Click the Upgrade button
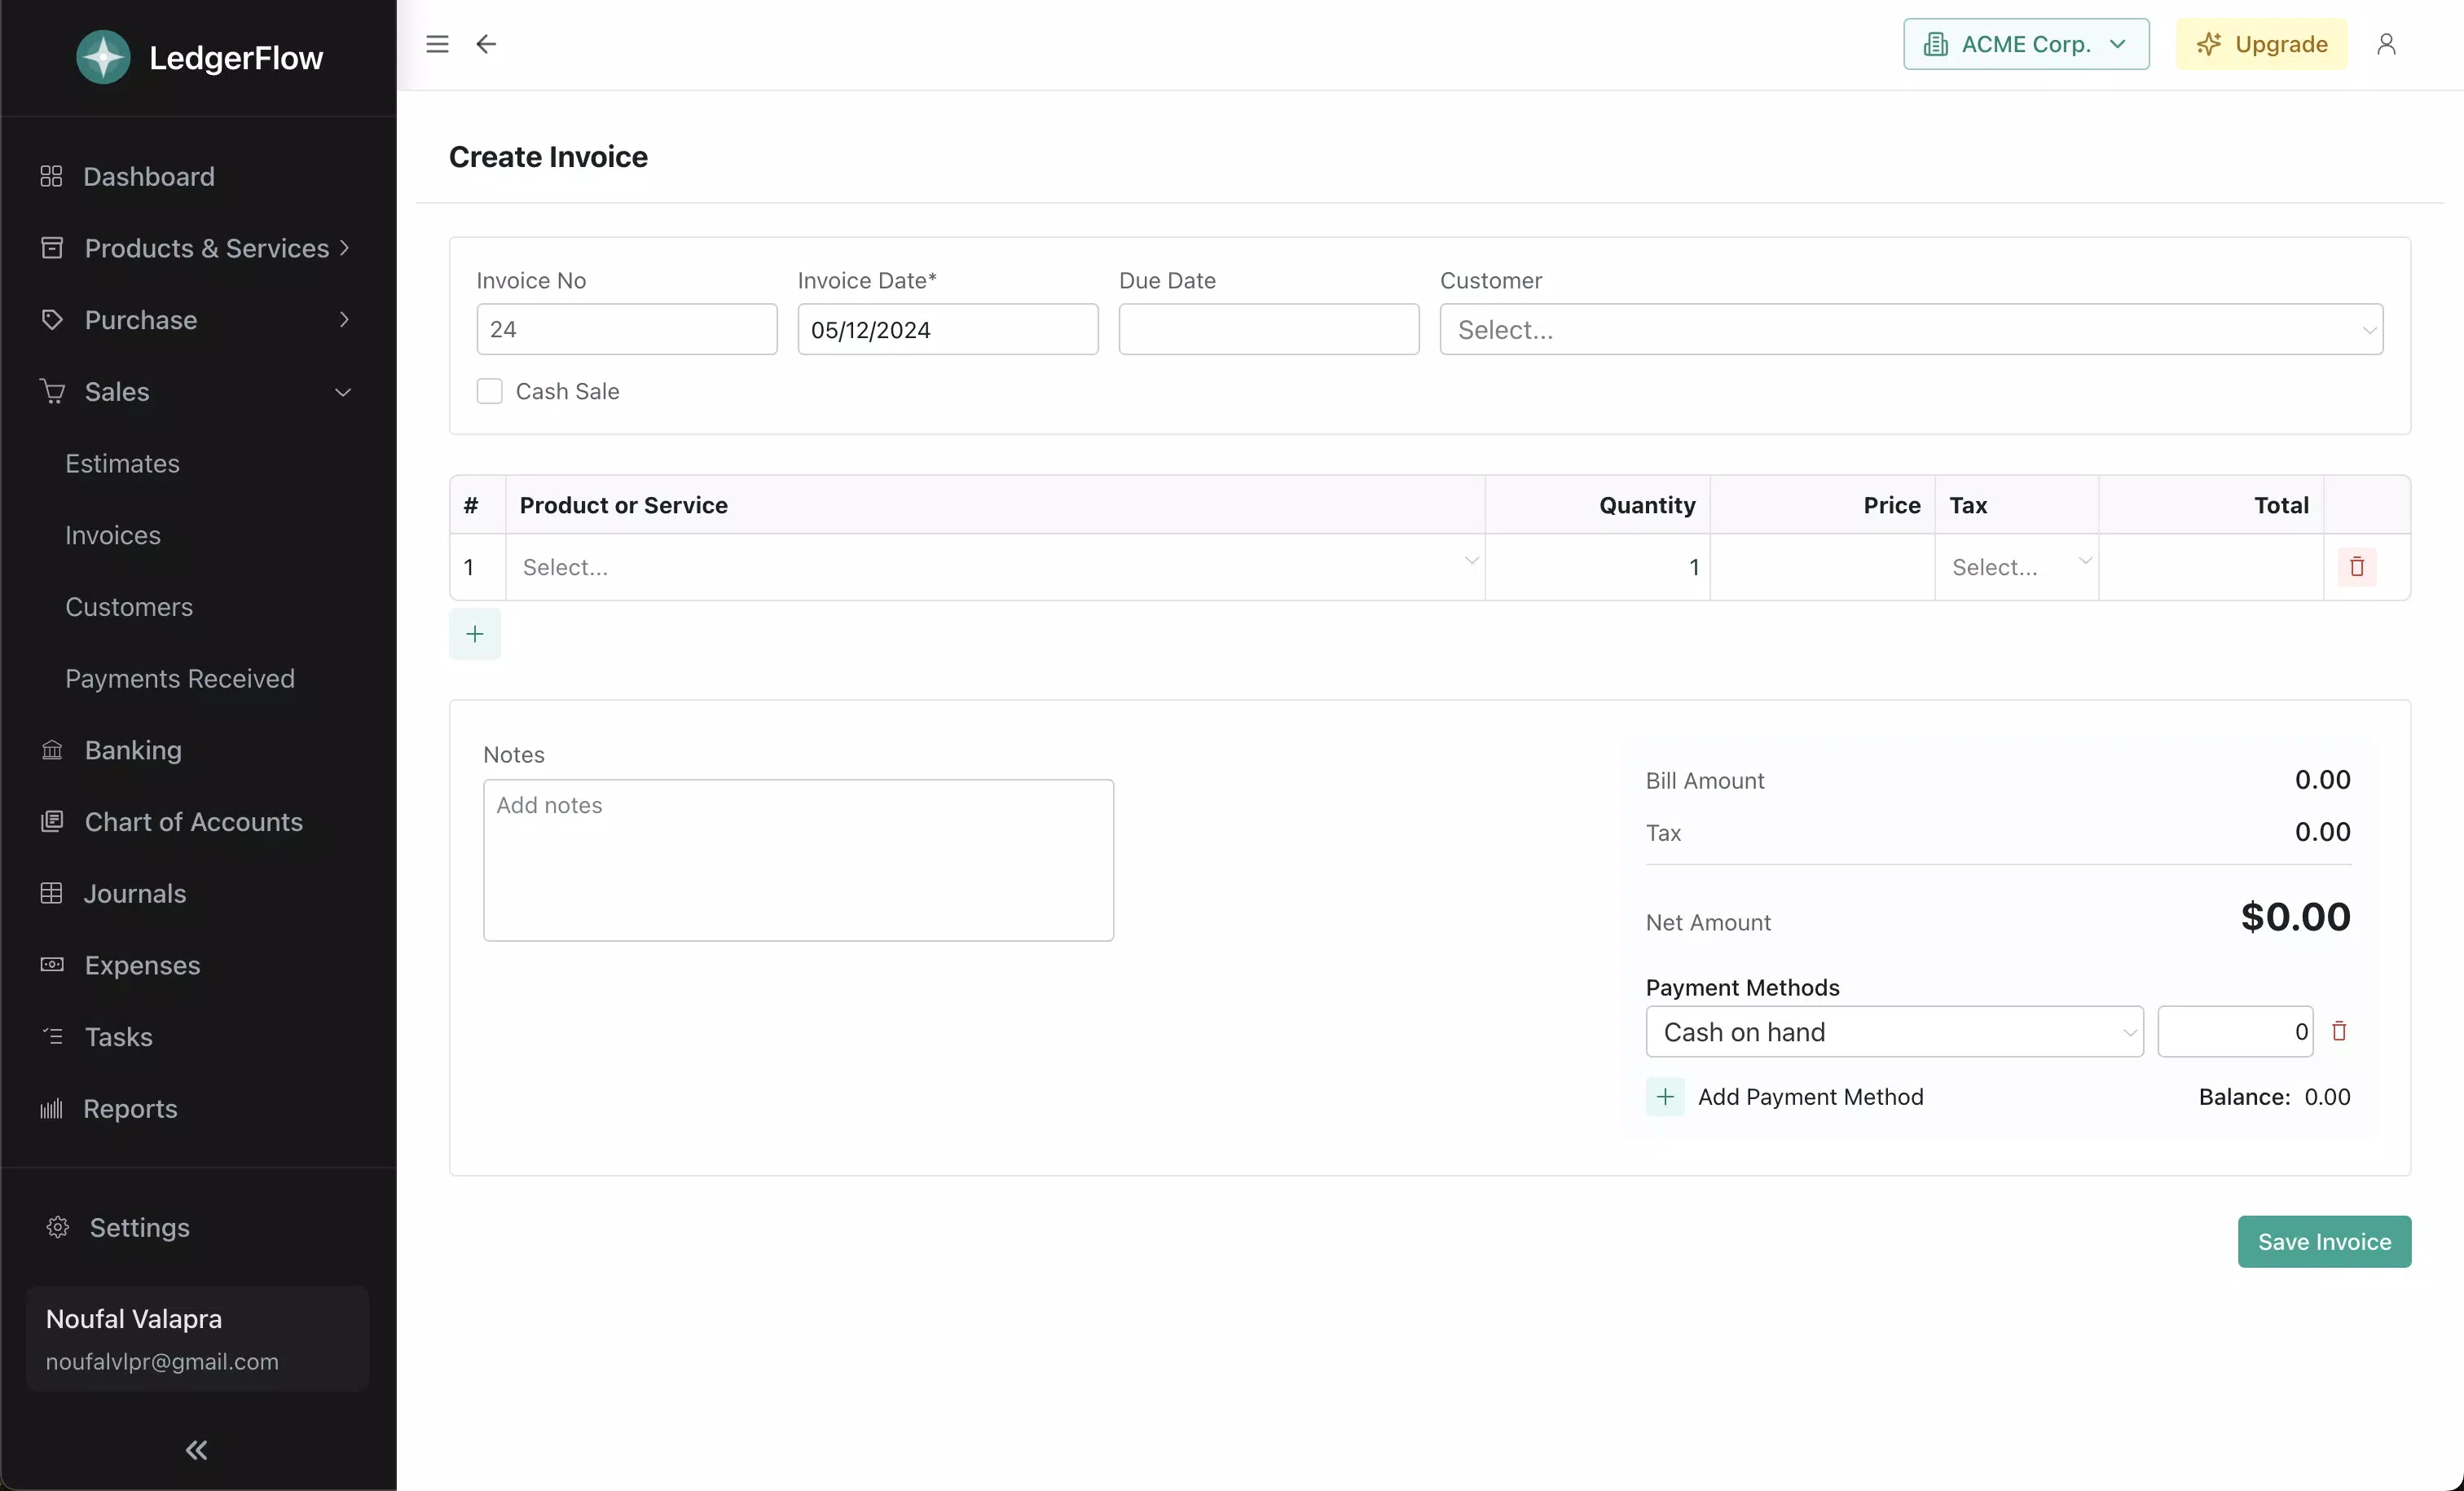This screenshot has width=2464, height=1491. tap(2261, 44)
